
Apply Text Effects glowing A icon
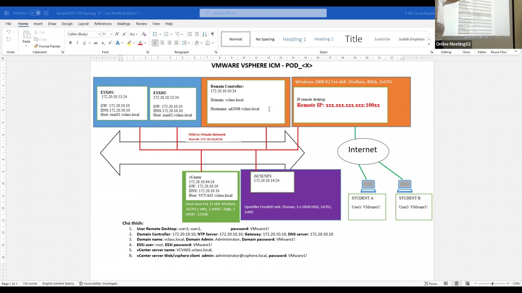pyautogui.click(x=119, y=43)
